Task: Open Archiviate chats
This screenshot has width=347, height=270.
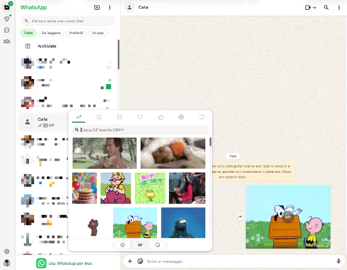Action: 68,46
